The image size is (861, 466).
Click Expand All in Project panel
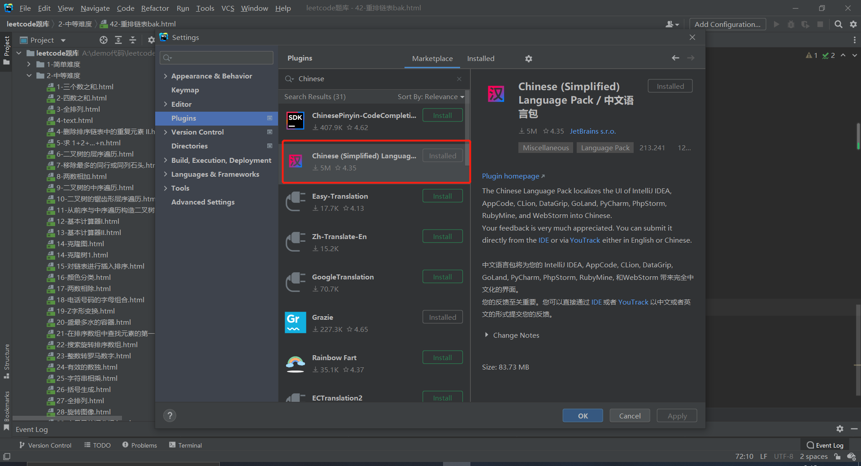click(118, 40)
